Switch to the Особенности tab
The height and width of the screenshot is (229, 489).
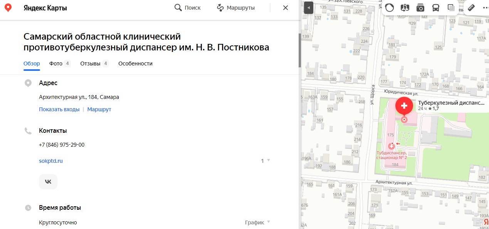[x=135, y=64]
